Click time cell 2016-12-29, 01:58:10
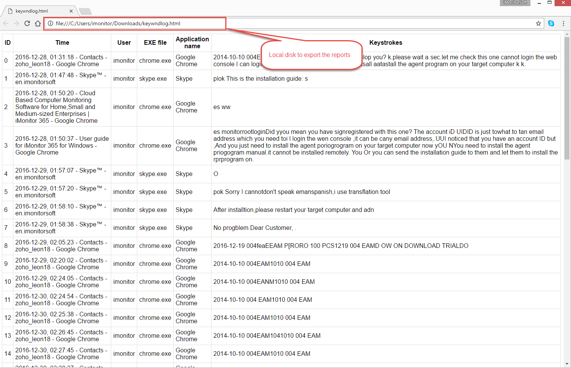This screenshot has width=571, height=368. (x=62, y=210)
